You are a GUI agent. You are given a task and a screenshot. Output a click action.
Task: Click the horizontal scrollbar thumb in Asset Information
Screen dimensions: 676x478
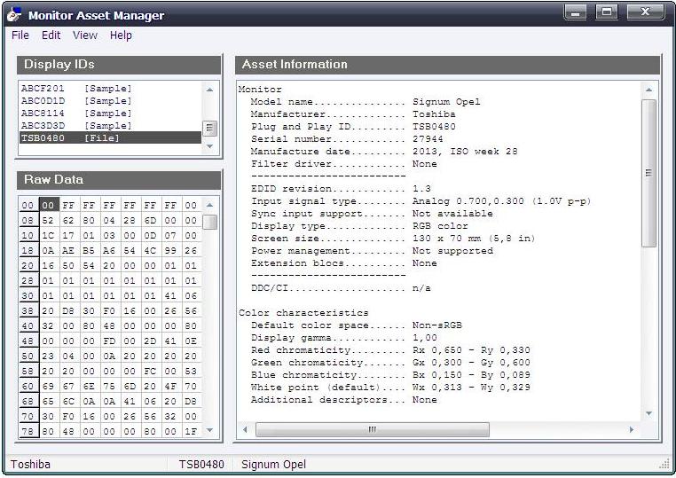click(373, 430)
